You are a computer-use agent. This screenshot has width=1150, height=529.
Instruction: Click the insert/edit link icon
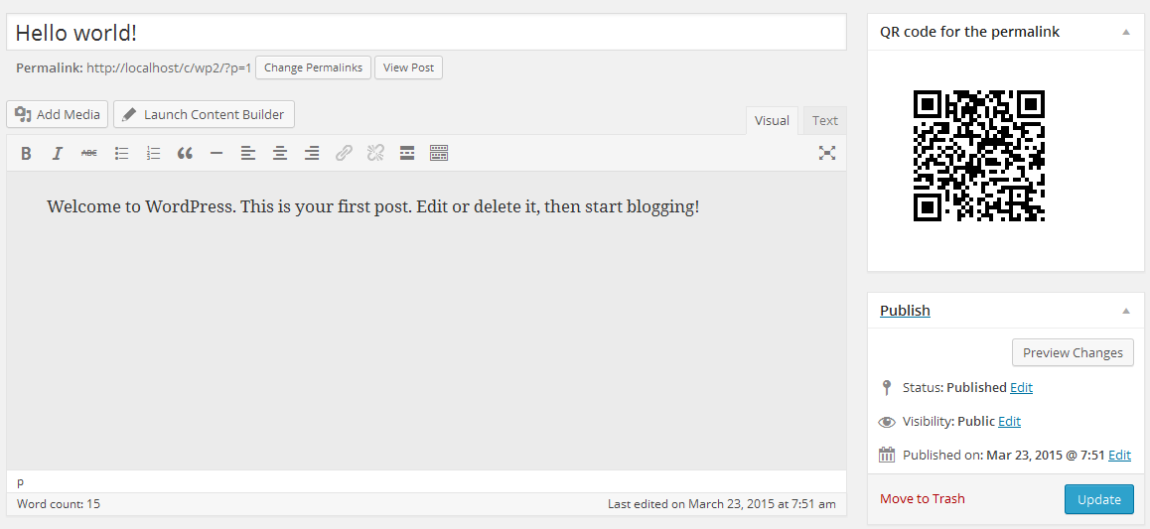[344, 153]
